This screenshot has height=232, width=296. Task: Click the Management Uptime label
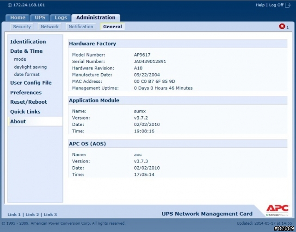click(x=95, y=88)
